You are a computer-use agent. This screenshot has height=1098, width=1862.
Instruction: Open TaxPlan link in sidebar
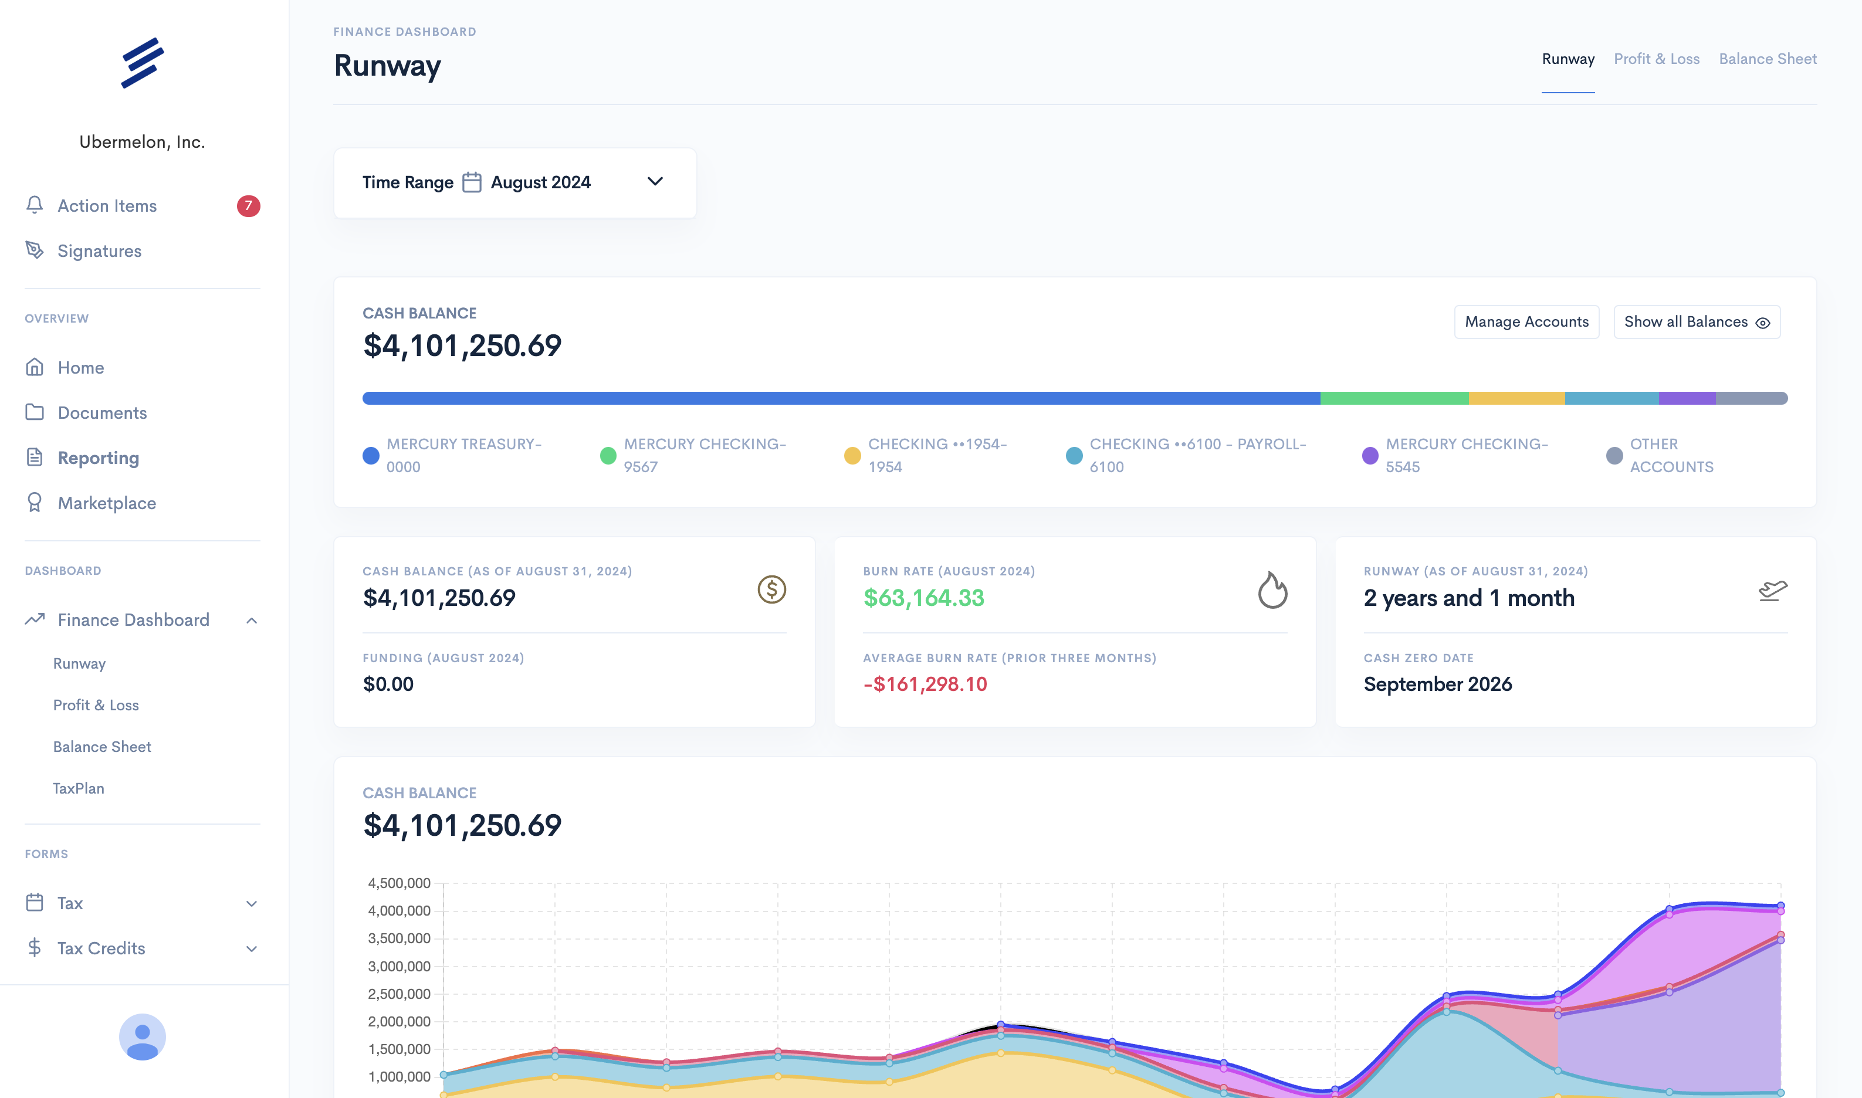click(79, 788)
